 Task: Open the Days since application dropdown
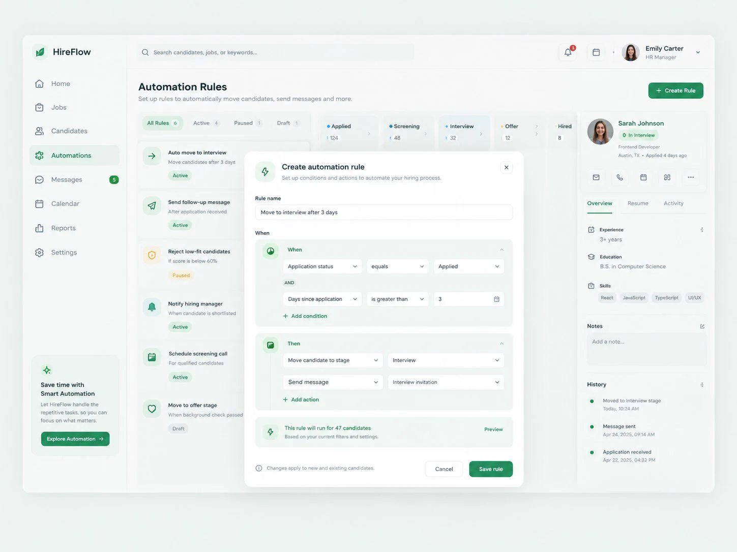click(x=322, y=299)
